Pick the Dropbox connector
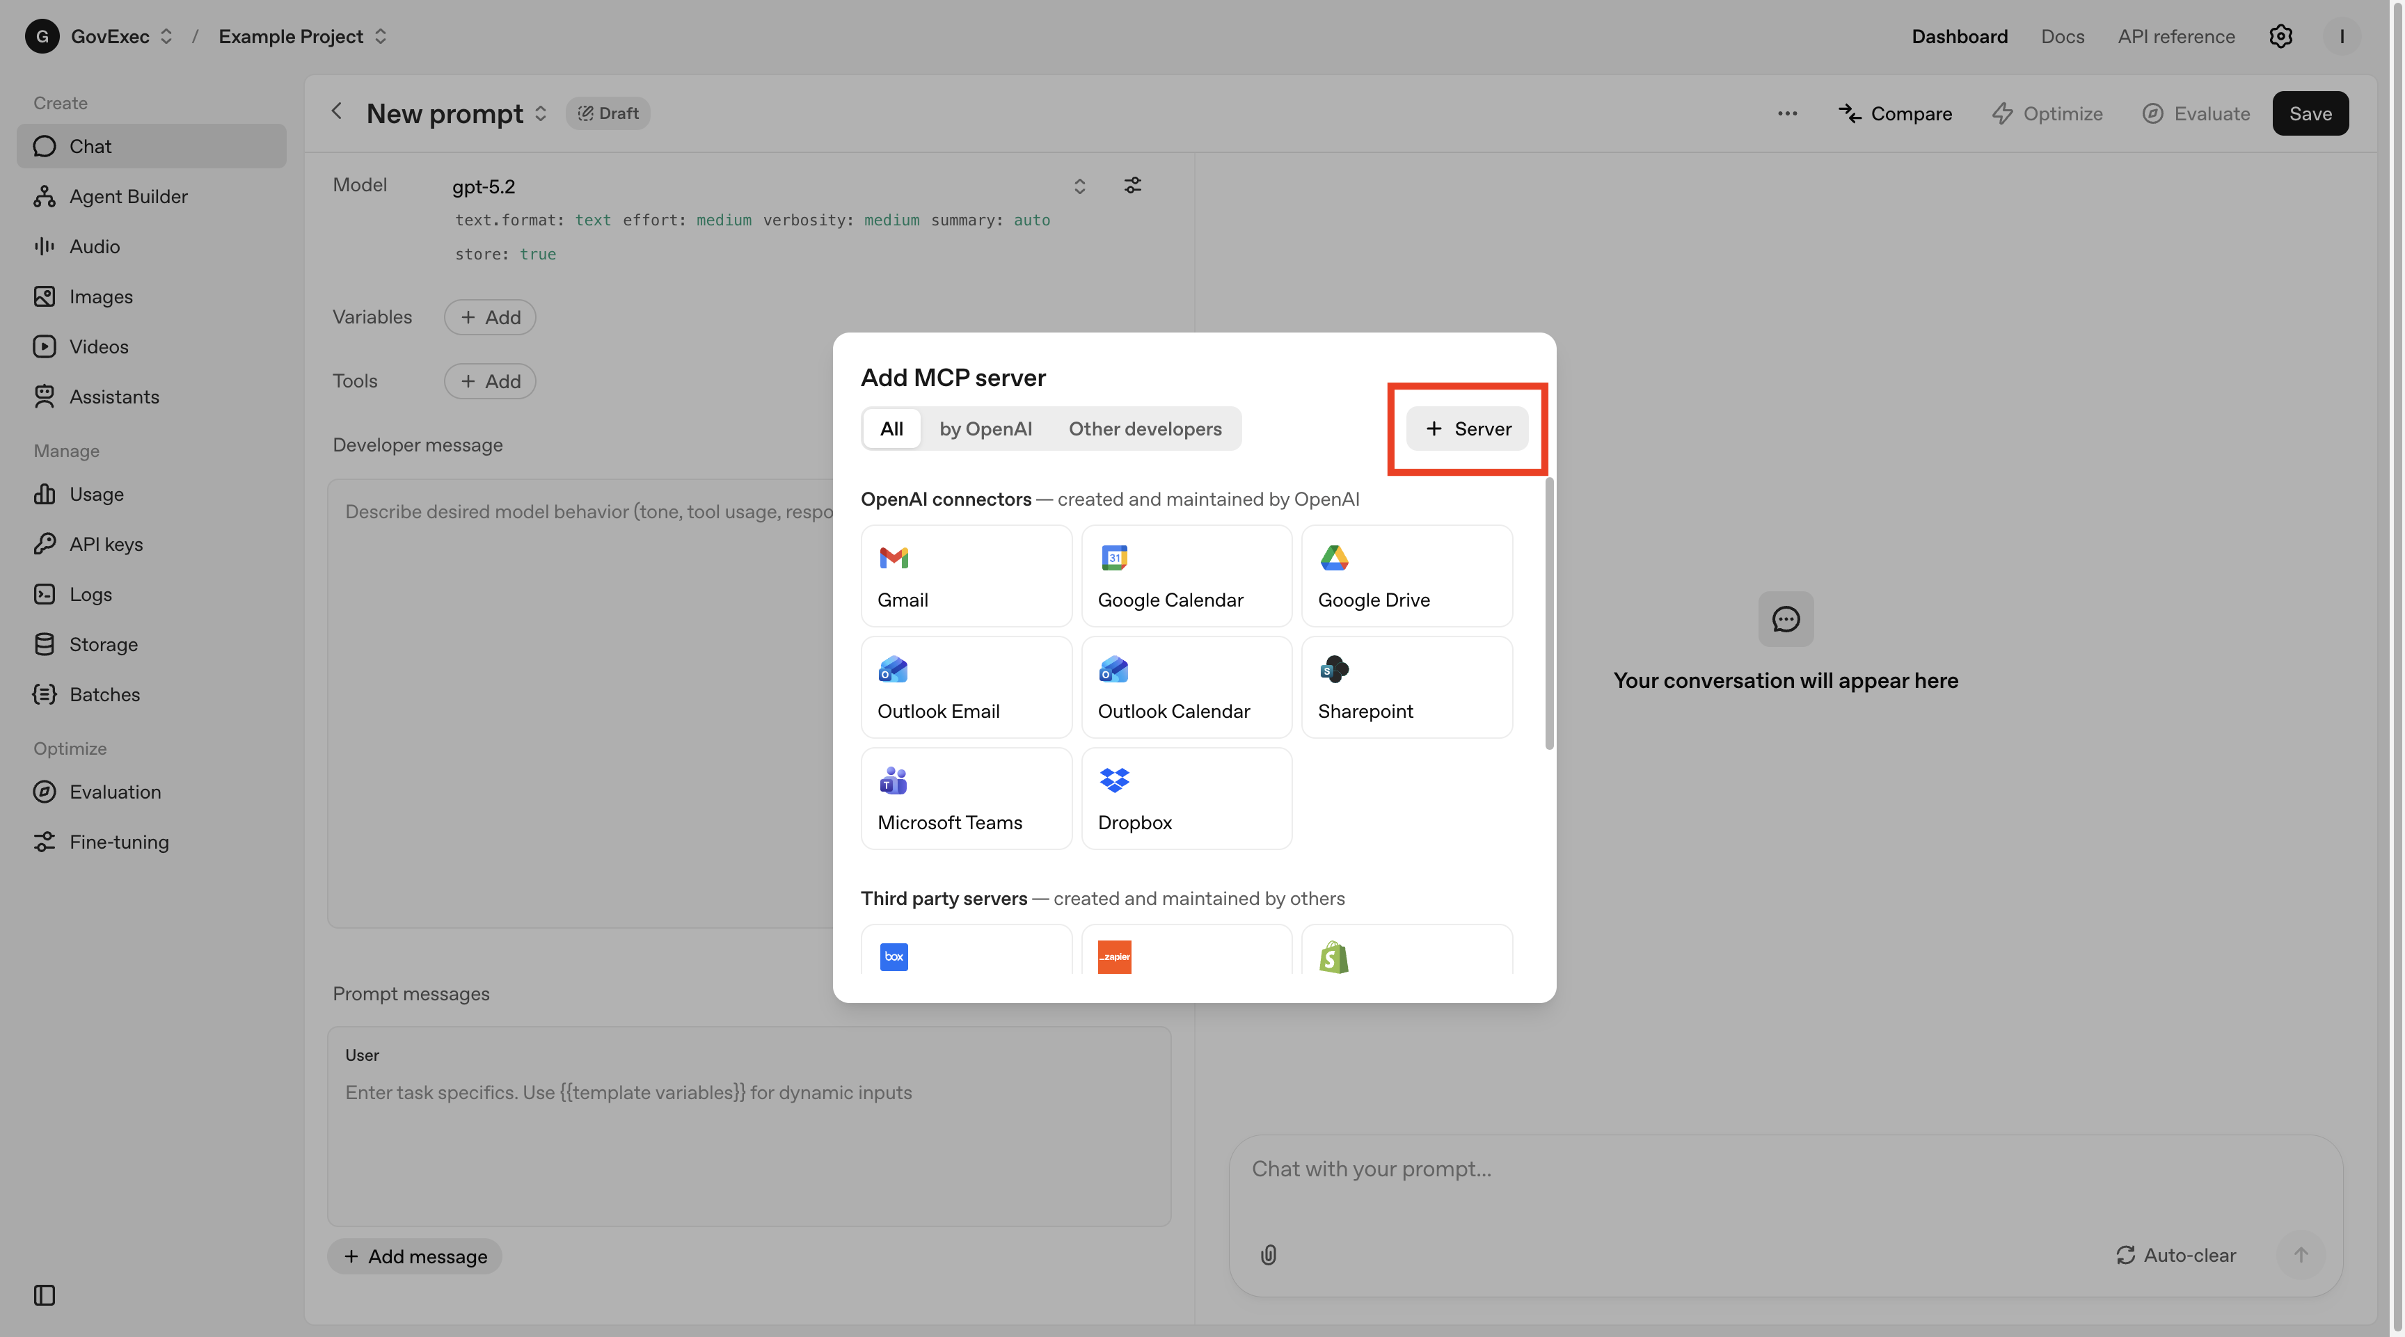This screenshot has width=2405, height=1337. 1186,799
